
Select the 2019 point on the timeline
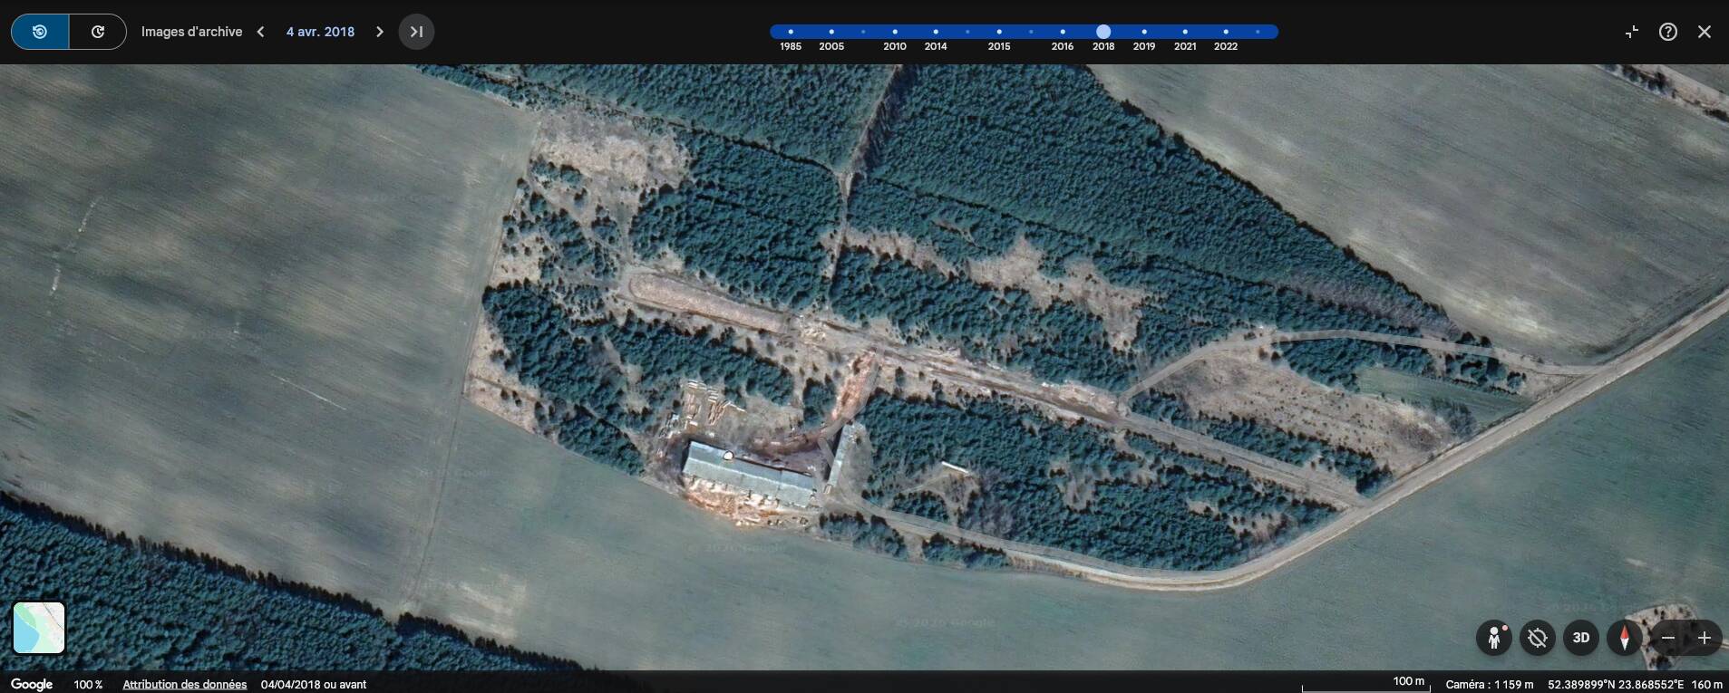point(1144,32)
